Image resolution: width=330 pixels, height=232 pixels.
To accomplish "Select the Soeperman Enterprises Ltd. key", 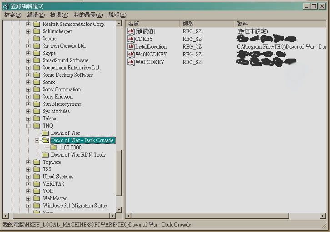I will 71,68.
